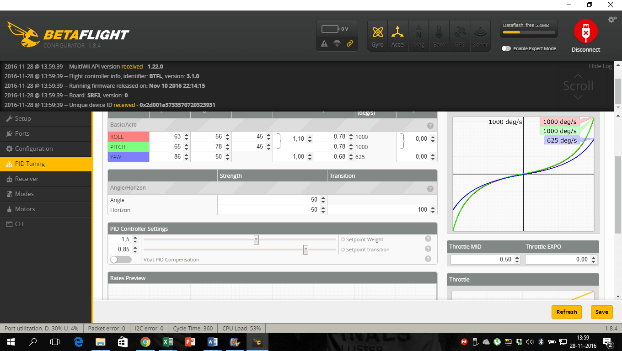The width and height of the screenshot is (622, 351).
Task: Click the D Setpoint Weight slider handle
Action: pyautogui.click(x=257, y=239)
